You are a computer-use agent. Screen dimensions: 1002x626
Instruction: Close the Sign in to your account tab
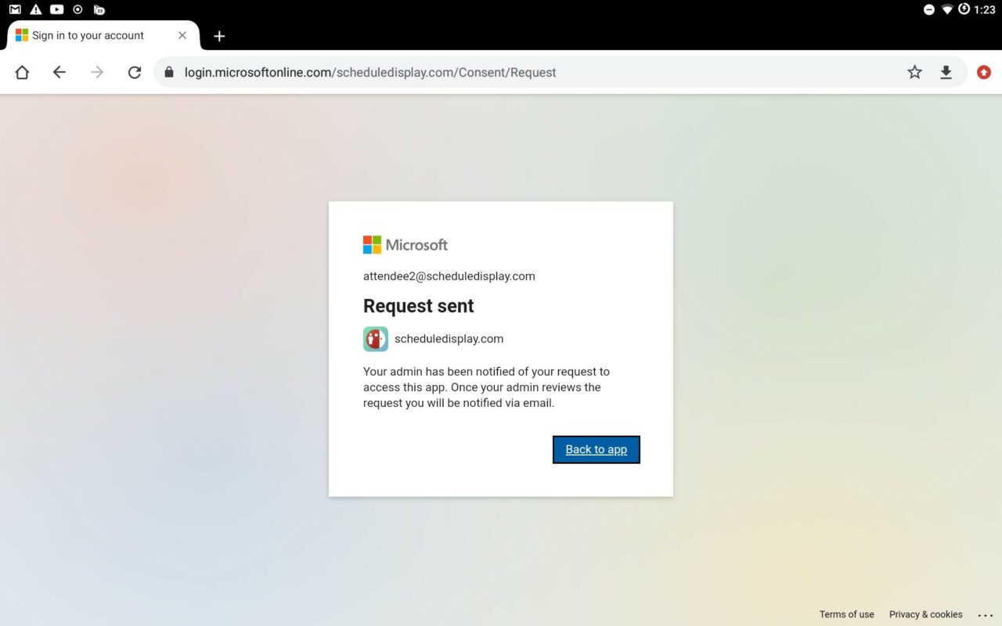point(182,36)
